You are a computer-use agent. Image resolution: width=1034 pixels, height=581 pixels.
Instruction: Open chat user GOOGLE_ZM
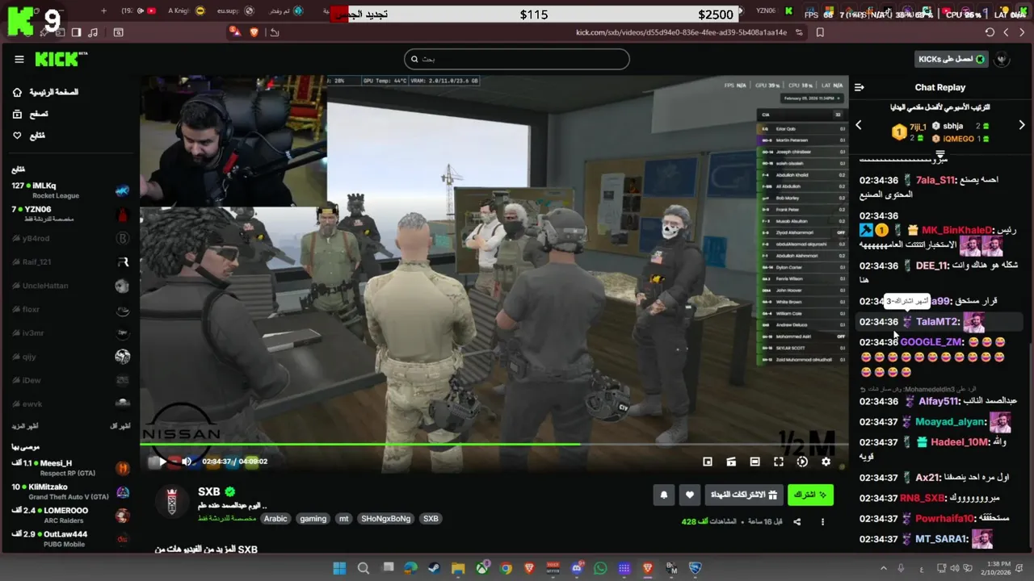click(x=931, y=342)
